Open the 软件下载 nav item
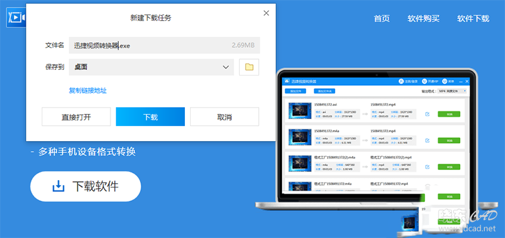The height and width of the screenshot is (238, 505). click(473, 19)
